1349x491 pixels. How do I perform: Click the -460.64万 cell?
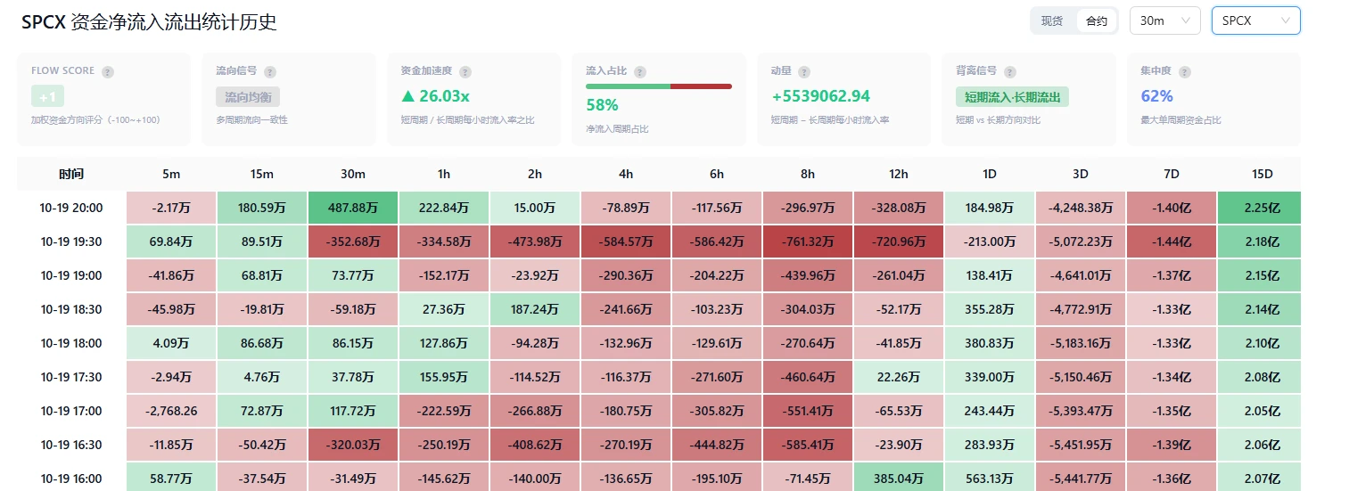808,377
